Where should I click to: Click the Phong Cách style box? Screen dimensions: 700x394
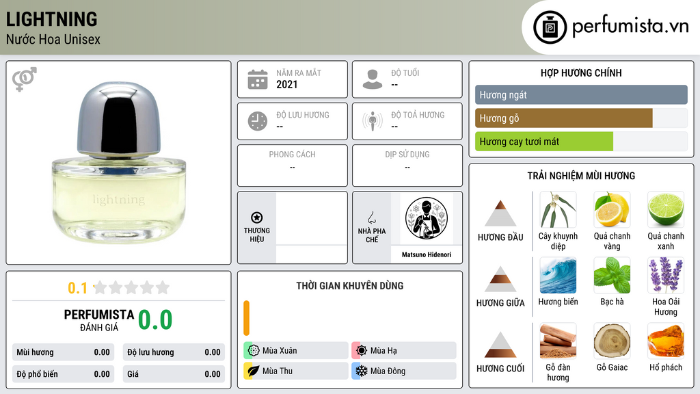293,166
